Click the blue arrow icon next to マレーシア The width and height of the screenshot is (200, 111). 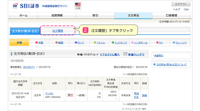tap(174, 43)
